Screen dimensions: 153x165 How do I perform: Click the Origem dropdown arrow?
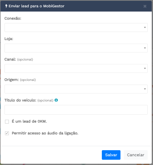(145, 89)
